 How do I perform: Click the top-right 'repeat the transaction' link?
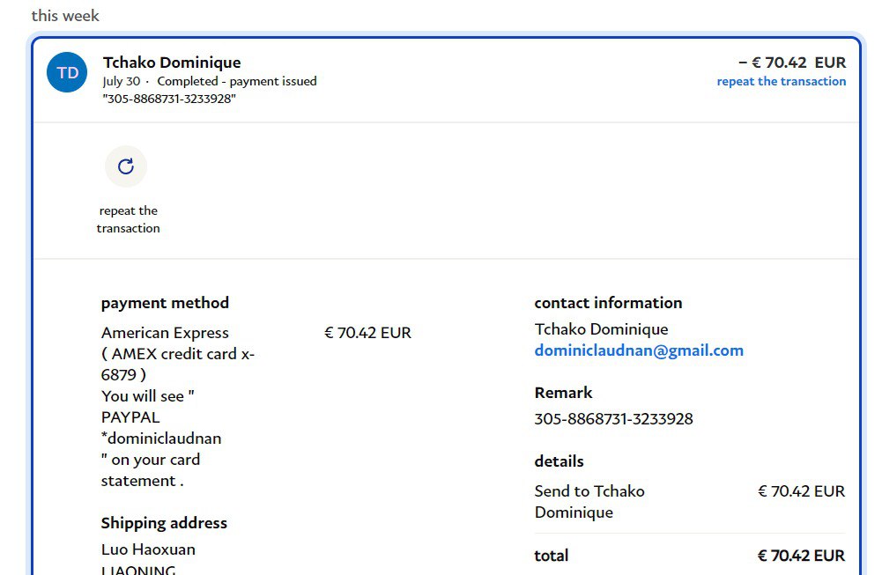781,82
